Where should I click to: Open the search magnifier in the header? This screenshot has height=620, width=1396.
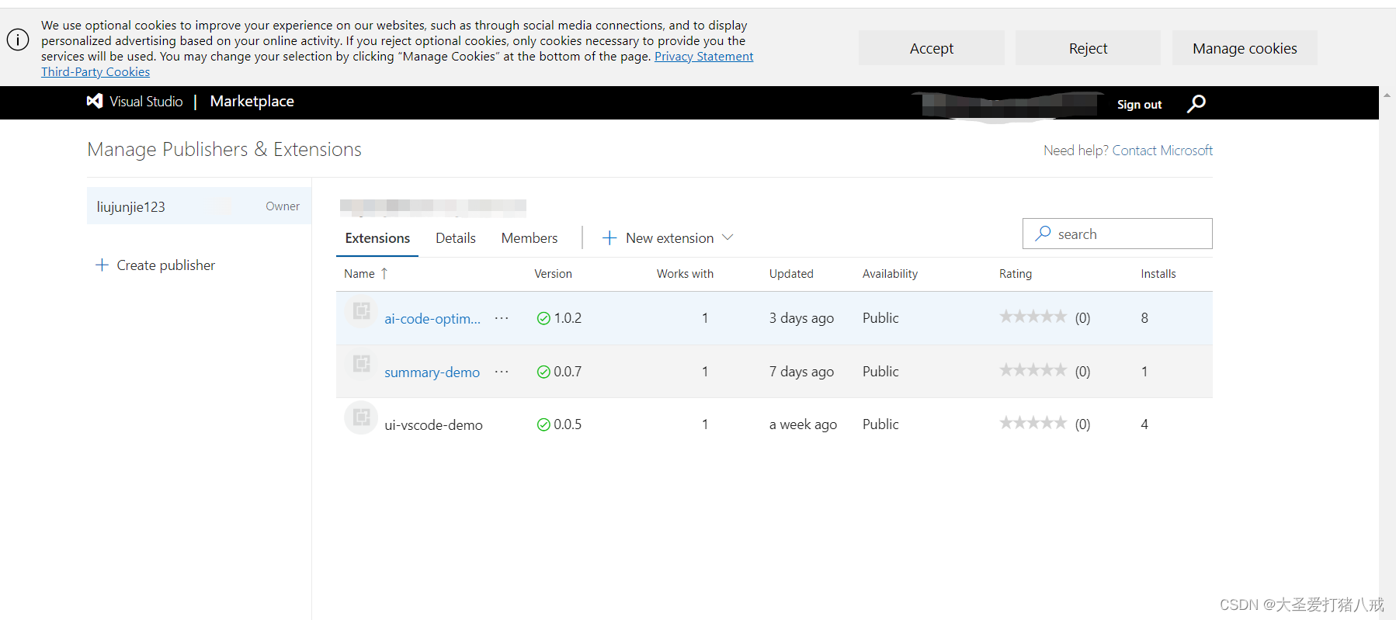(1196, 103)
